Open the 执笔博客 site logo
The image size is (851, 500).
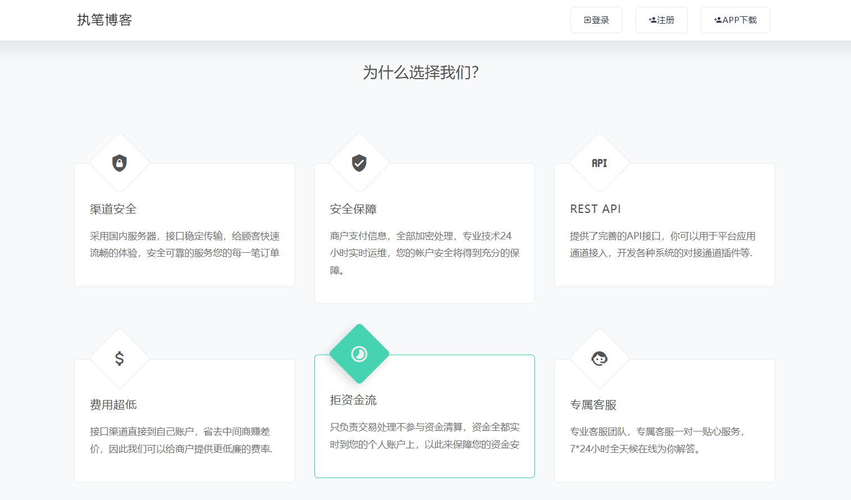pos(104,20)
